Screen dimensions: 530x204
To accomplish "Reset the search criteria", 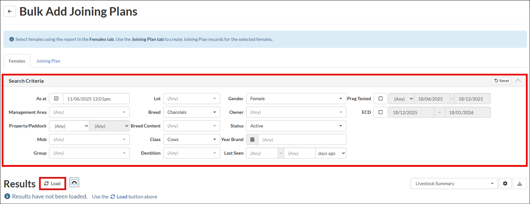I will pos(501,81).
